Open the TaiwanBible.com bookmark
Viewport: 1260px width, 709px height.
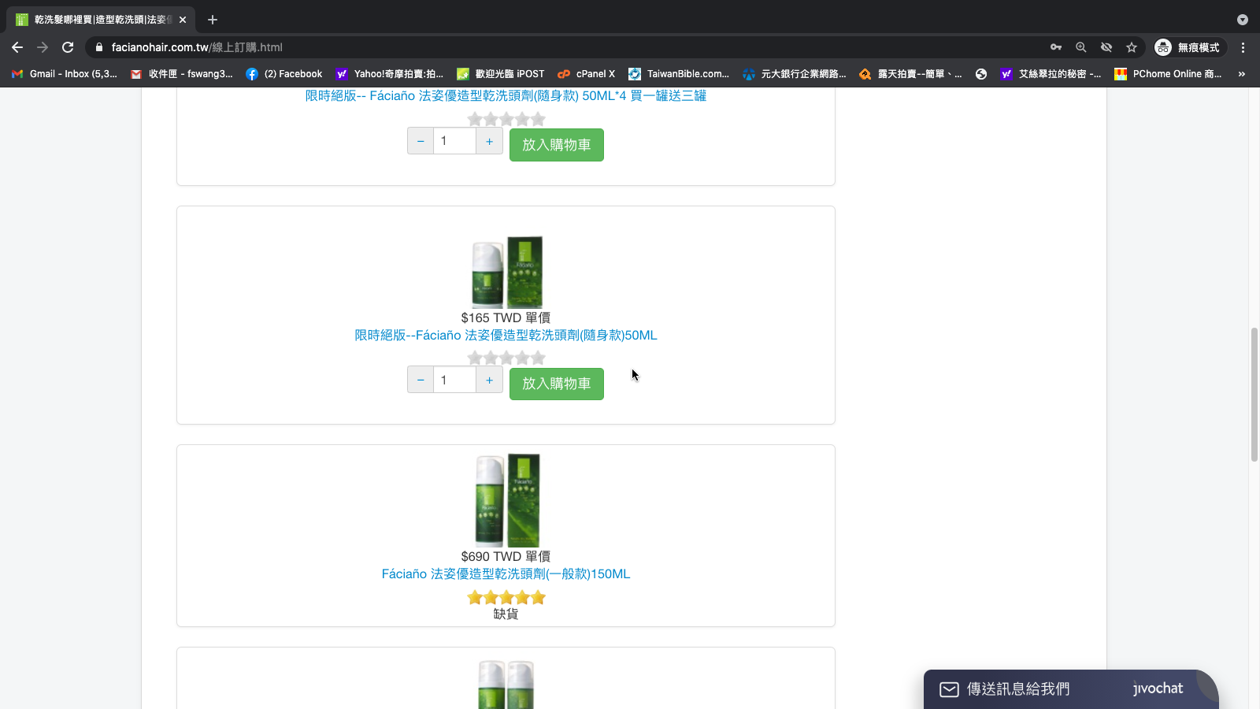coord(679,74)
